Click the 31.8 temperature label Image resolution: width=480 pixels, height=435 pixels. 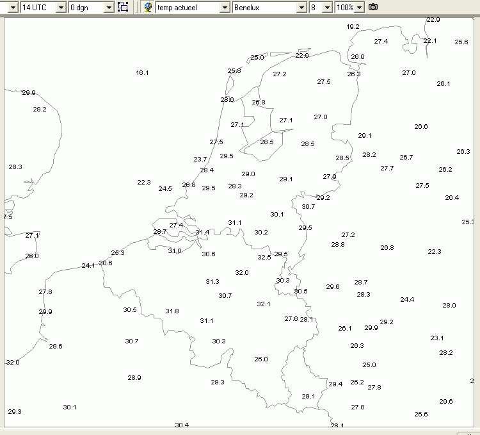[x=172, y=311]
